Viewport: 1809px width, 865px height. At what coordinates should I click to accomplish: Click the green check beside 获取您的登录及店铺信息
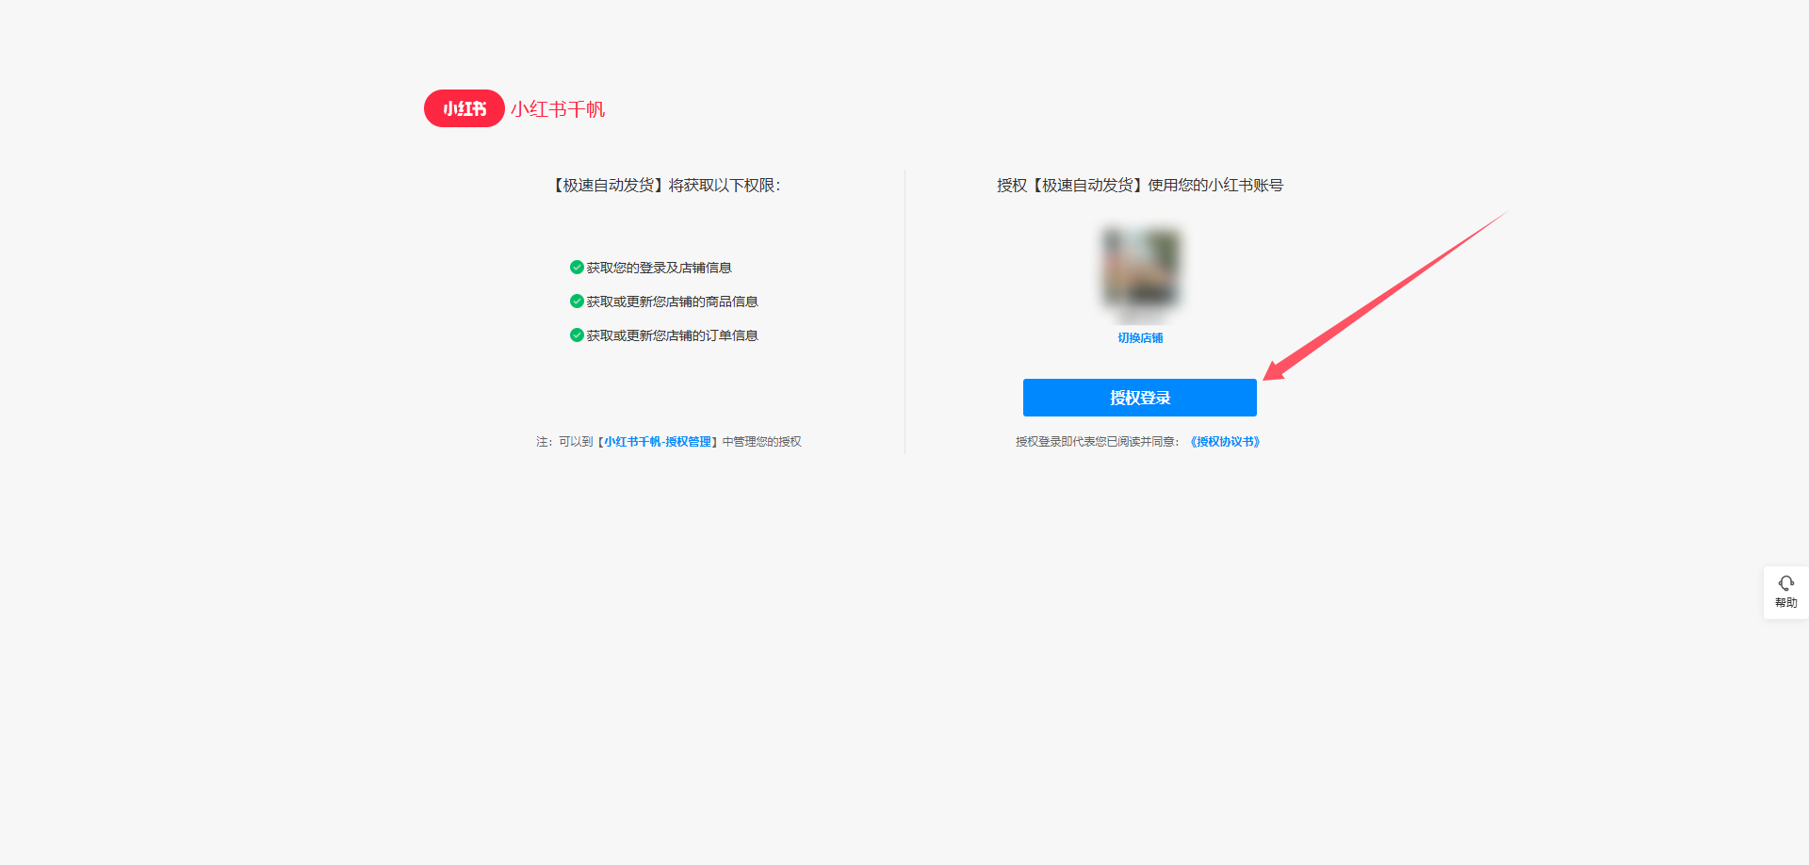click(x=577, y=268)
